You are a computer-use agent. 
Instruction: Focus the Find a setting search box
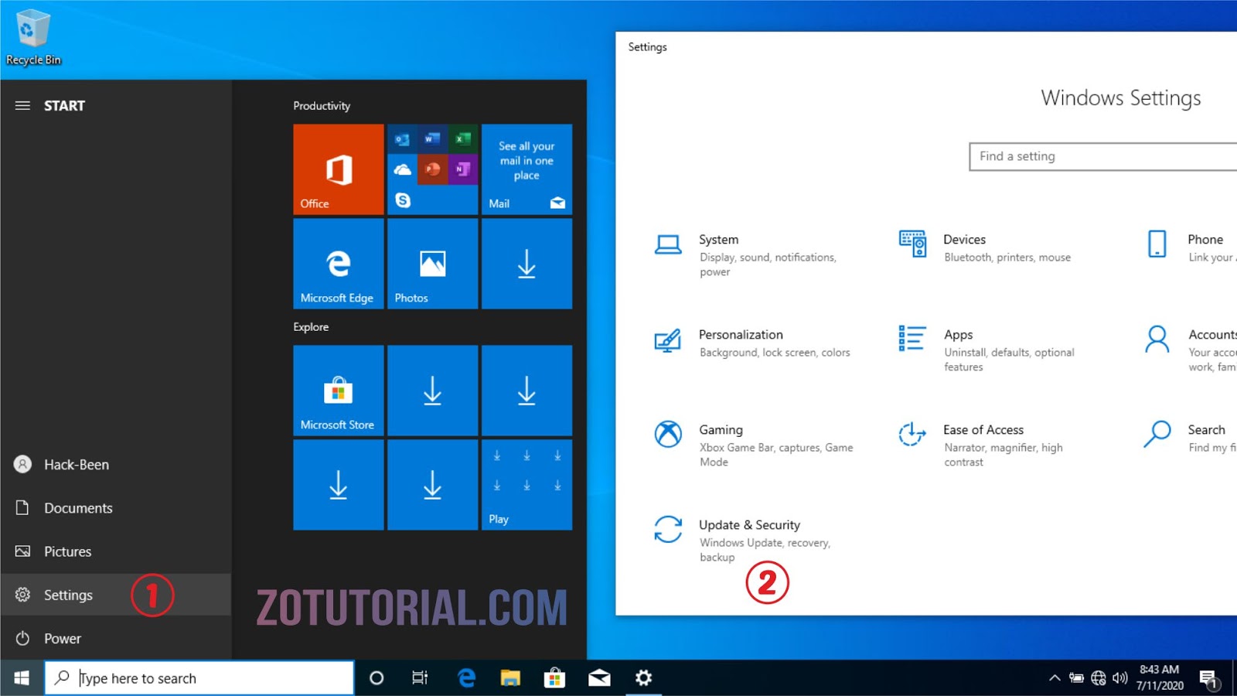1103,156
